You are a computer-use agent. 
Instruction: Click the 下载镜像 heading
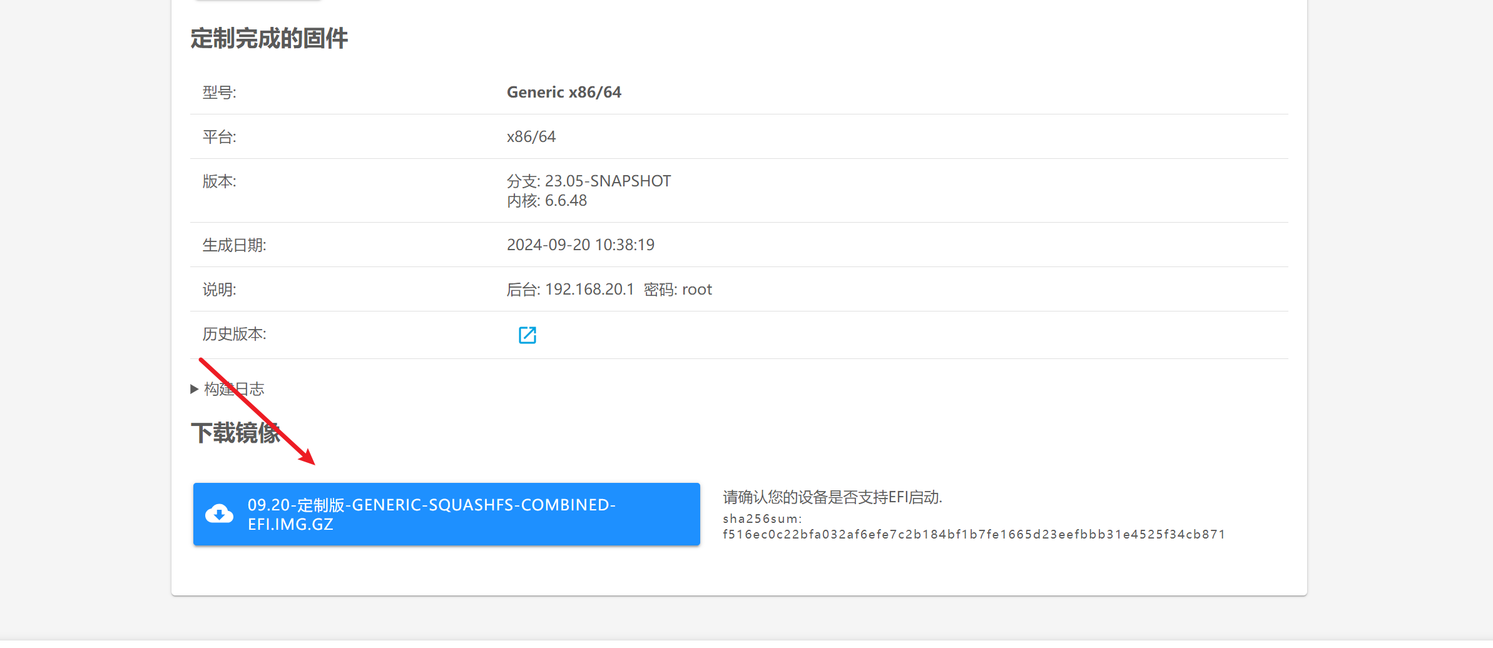point(235,433)
